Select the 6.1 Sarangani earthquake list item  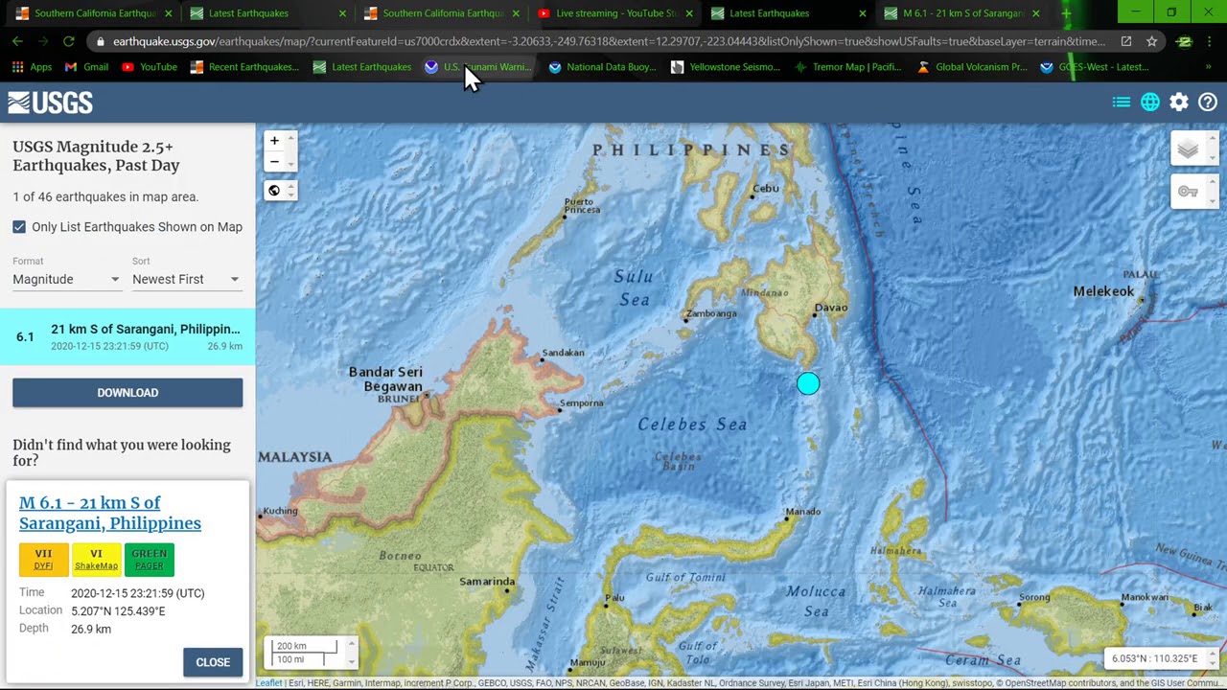pyautogui.click(x=127, y=336)
